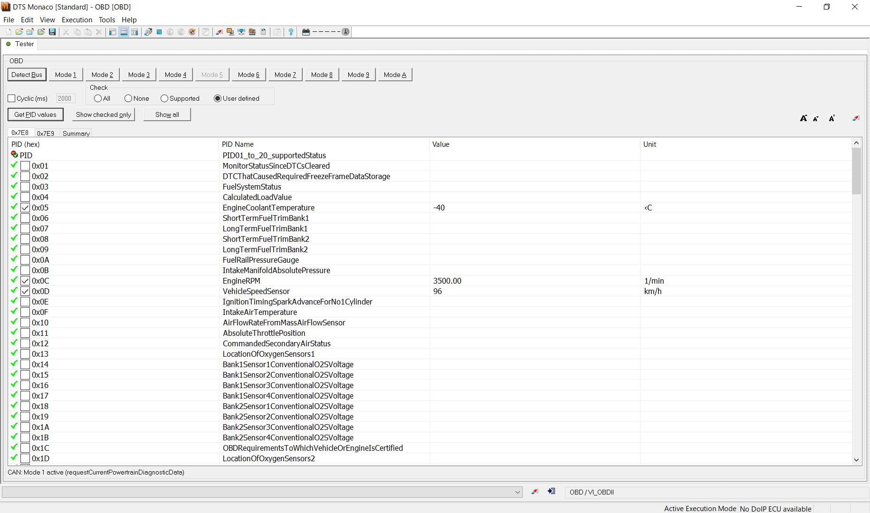This screenshot has width=870, height=513.
Task: Click the save floppy disk toolbar icon
Action: tap(52, 32)
